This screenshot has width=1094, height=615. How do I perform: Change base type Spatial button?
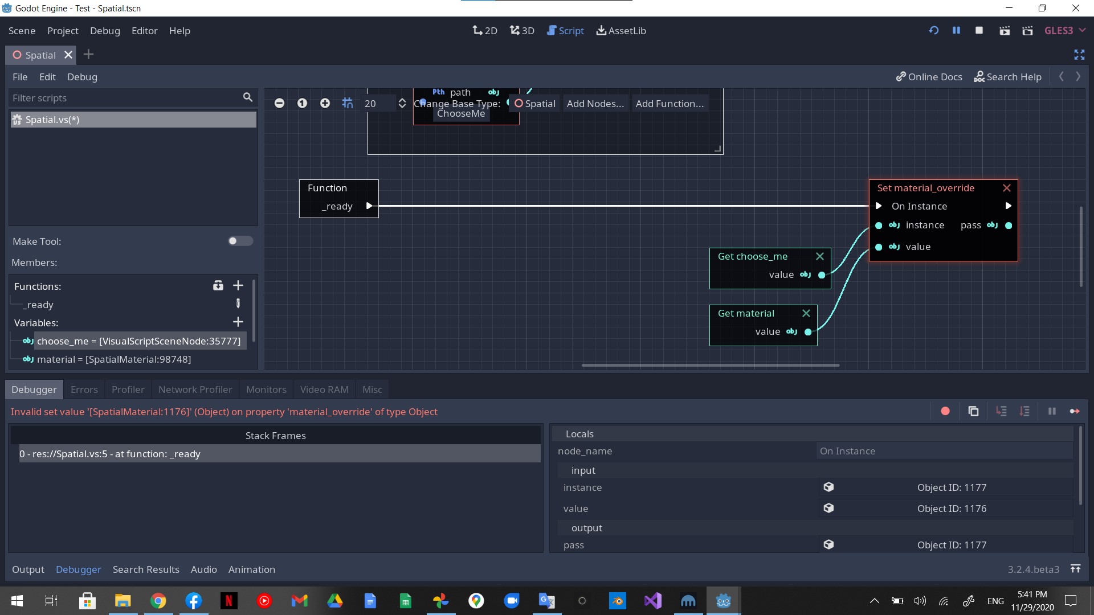534,104
